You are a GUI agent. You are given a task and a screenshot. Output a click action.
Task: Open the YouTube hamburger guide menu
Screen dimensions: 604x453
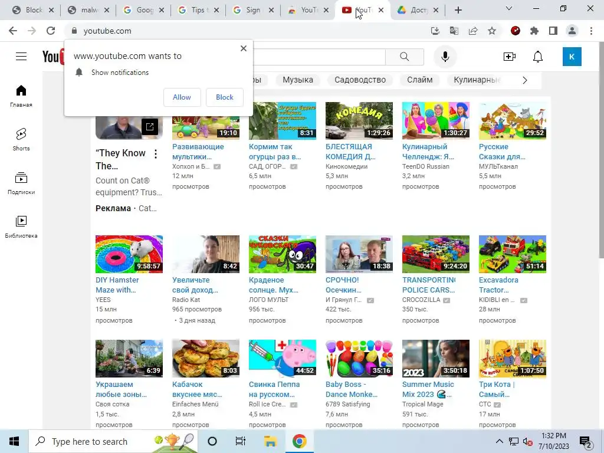(21, 57)
